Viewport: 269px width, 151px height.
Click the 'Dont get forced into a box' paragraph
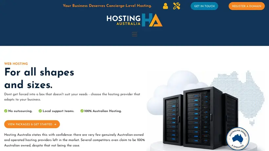72,97
